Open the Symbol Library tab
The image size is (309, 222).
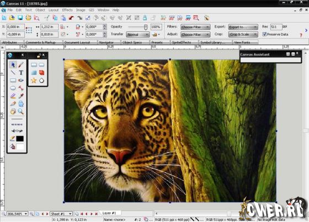[215, 42]
